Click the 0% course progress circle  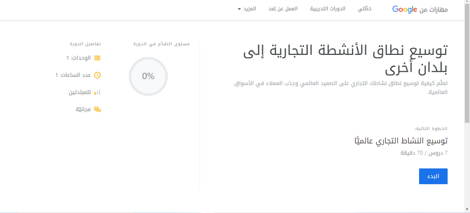(148, 76)
